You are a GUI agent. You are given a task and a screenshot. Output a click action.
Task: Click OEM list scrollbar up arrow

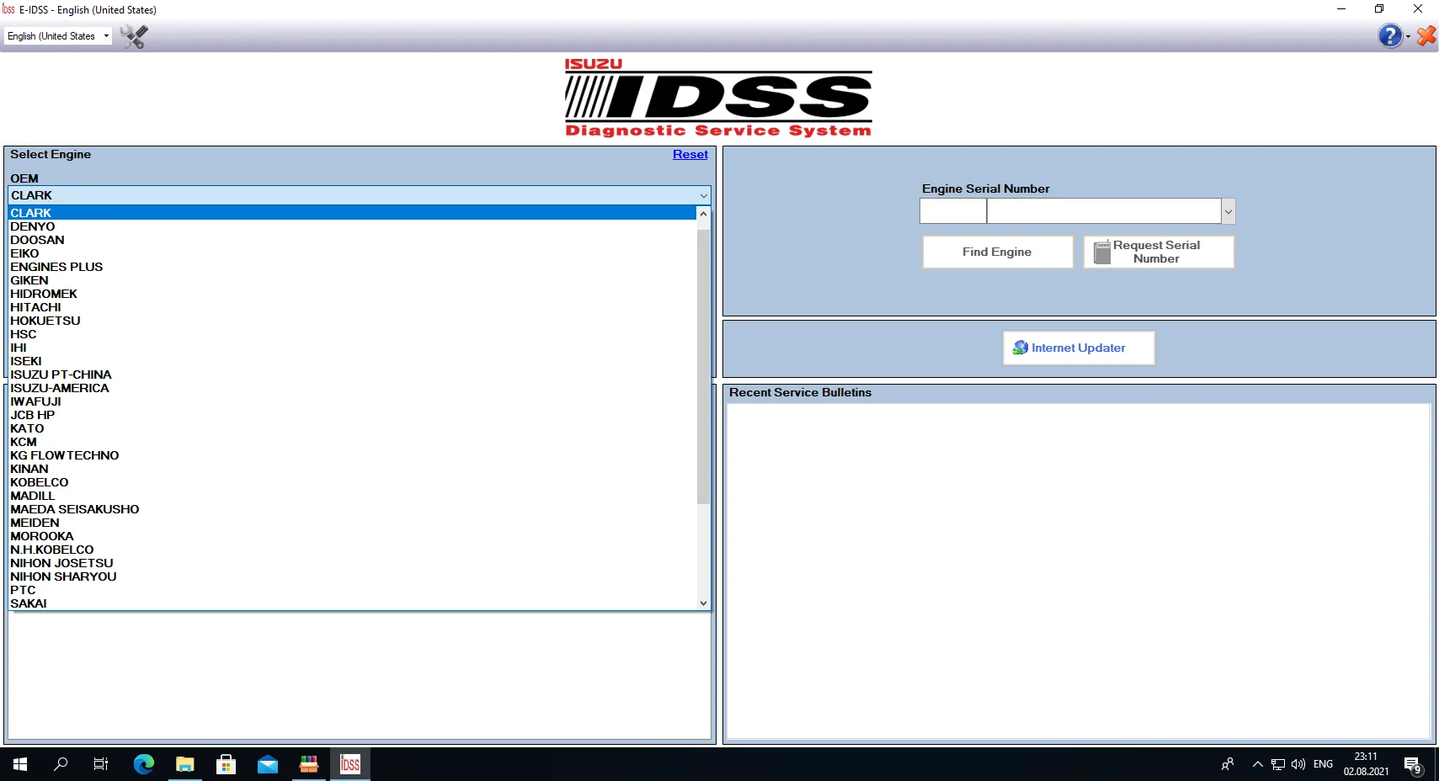pyautogui.click(x=703, y=213)
